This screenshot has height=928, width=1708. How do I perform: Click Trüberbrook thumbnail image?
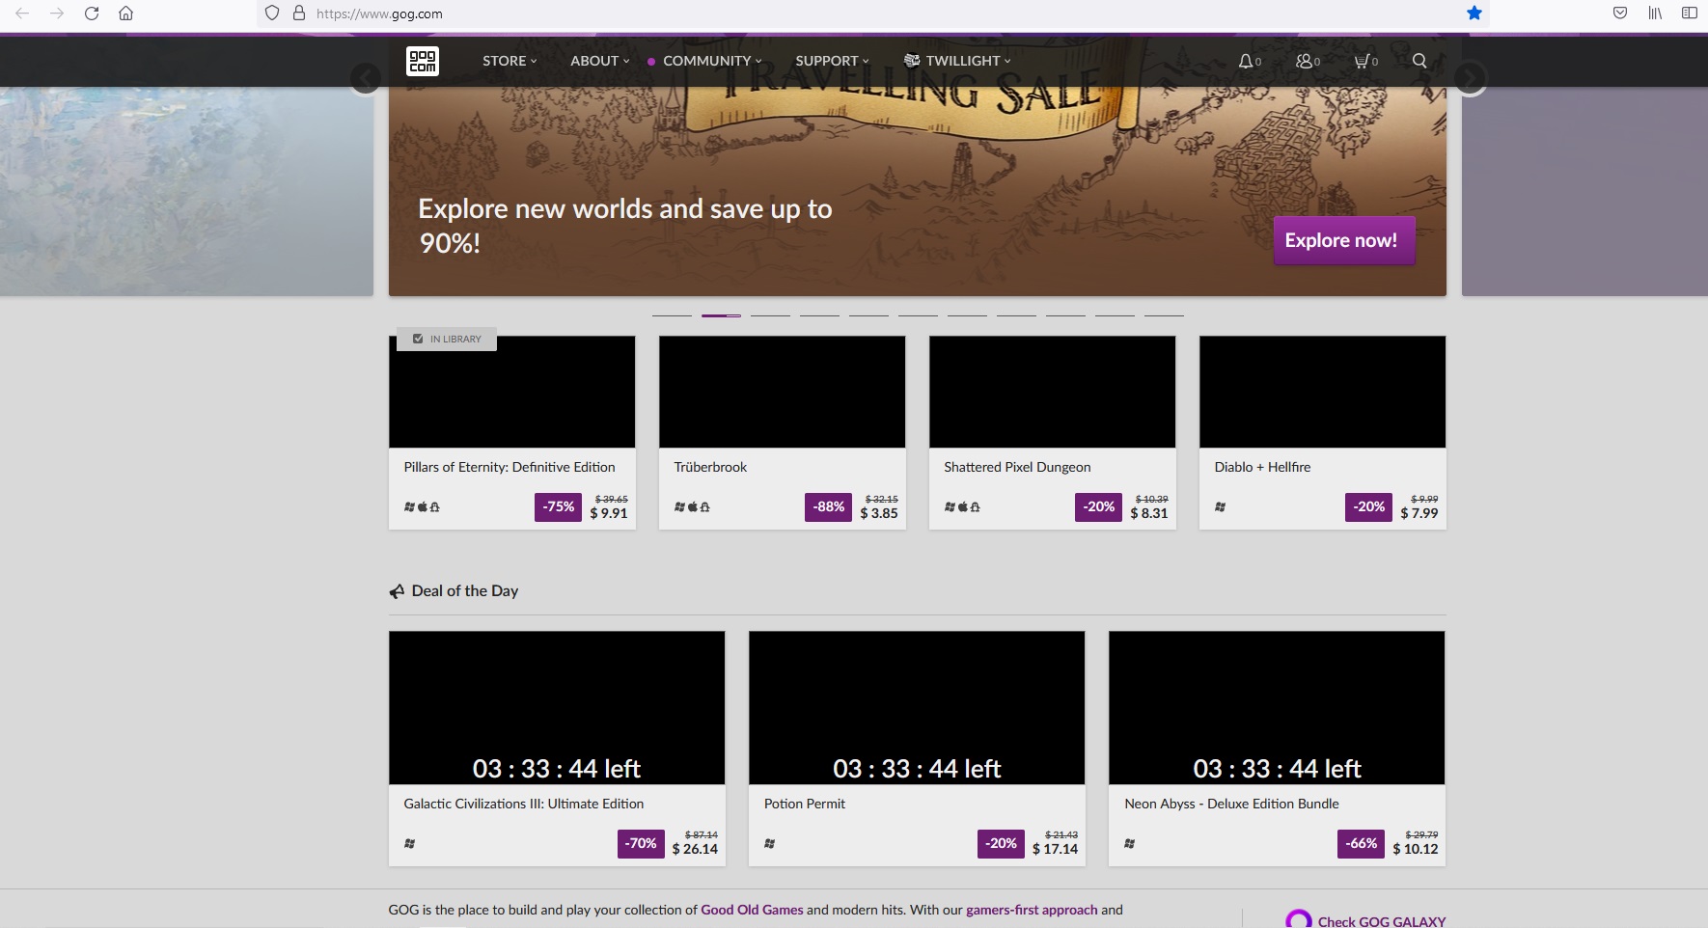(x=783, y=392)
